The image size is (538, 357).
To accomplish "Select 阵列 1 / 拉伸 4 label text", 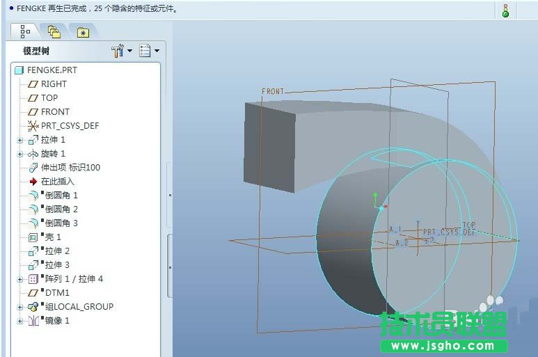I will (74, 279).
